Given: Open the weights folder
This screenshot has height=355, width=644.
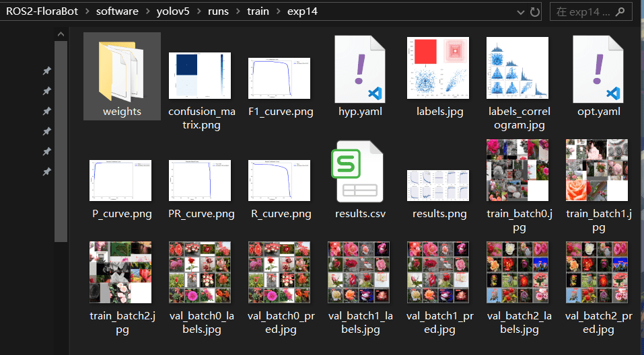Looking at the screenshot, I should pyautogui.click(x=122, y=71).
